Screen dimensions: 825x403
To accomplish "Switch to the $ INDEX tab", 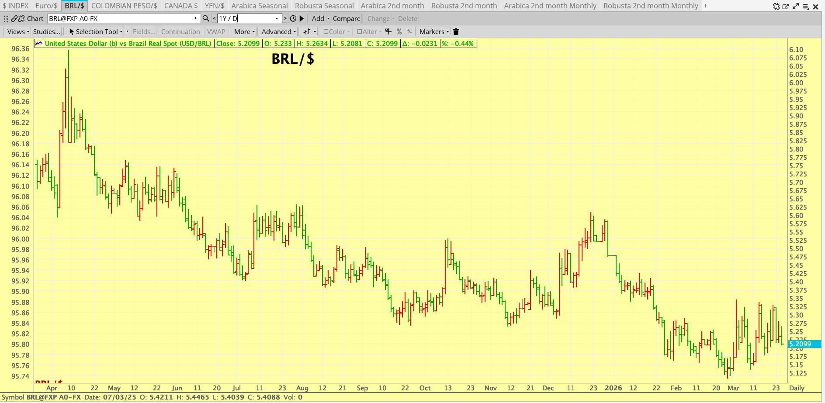I will coord(16,6).
